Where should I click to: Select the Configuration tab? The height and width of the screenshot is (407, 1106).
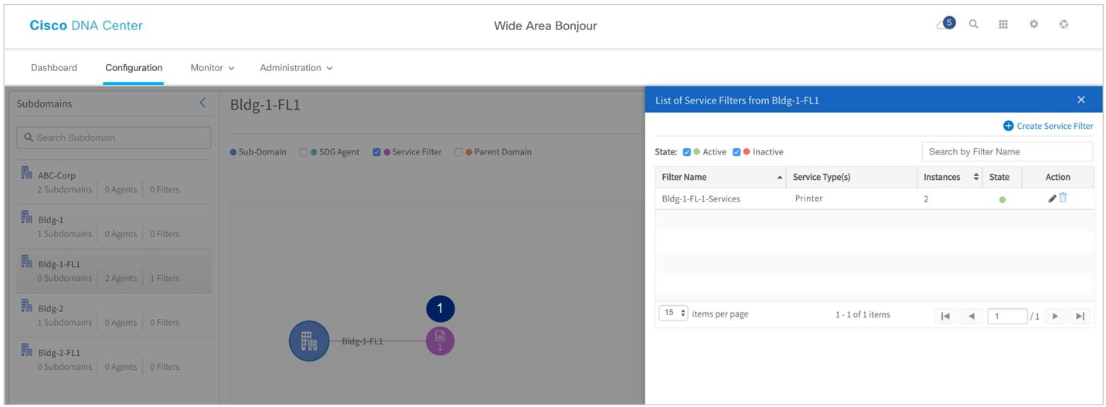coord(134,68)
